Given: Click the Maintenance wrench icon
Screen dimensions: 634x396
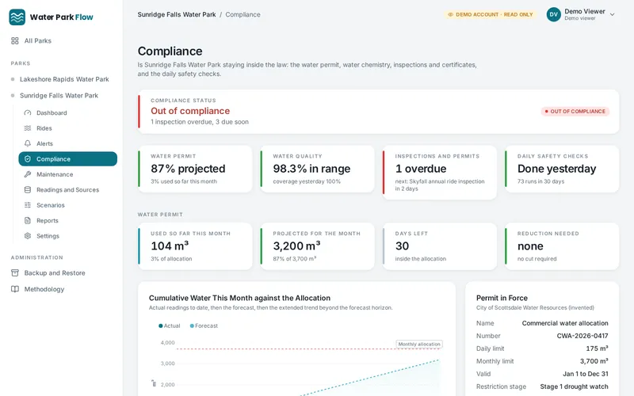Looking at the screenshot, I should pyautogui.click(x=28, y=174).
